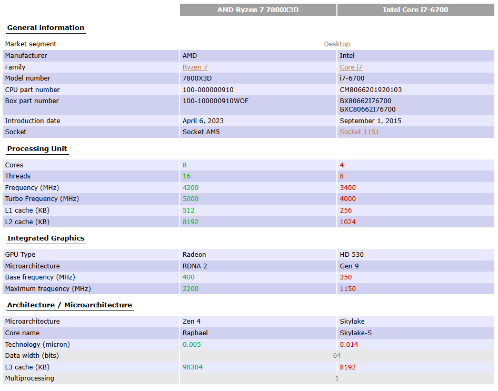This screenshot has width=498, height=391.
Task: Click the Intel part number CM8066201920103
Action: click(x=371, y=90)
